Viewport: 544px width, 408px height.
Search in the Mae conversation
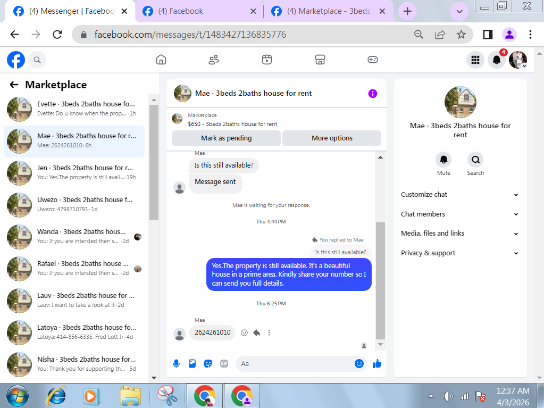coord(475,160)
